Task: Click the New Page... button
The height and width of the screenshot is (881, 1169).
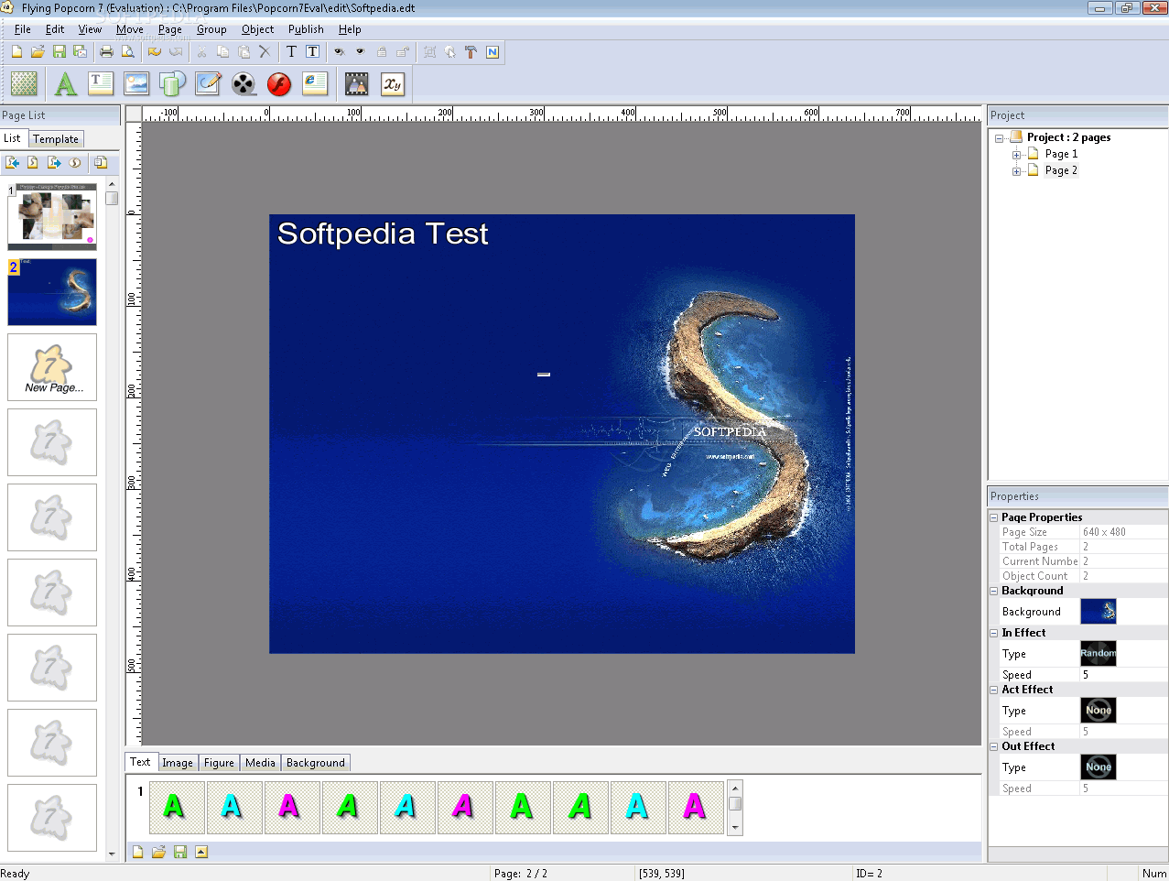Action: (52, 367)
